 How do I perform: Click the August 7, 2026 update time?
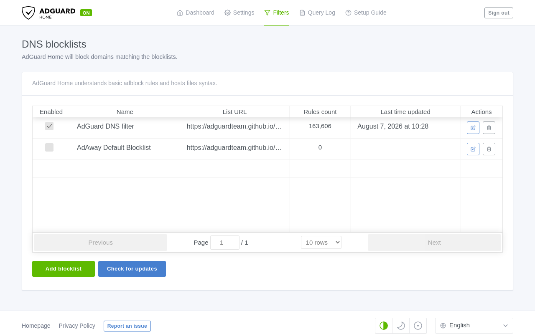pos(393,126)
